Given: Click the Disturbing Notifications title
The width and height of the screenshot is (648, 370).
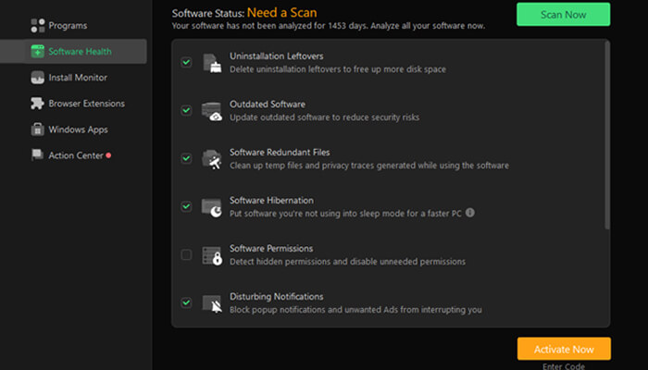Looking at the screenshot, I should [x=277, y=297].
